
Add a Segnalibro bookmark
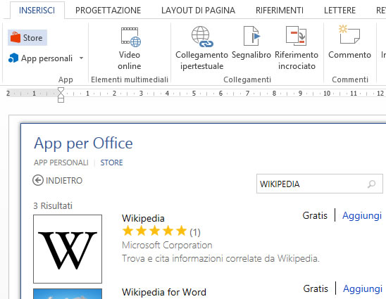tap(251, 43)
